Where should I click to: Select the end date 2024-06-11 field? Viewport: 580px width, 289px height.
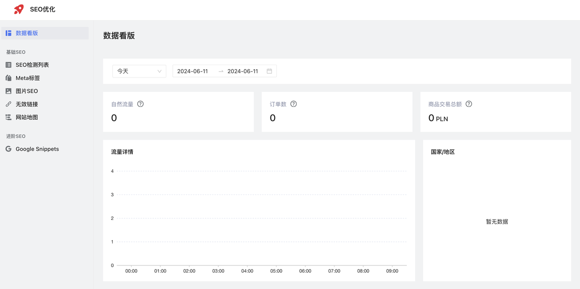coord(242,71)
